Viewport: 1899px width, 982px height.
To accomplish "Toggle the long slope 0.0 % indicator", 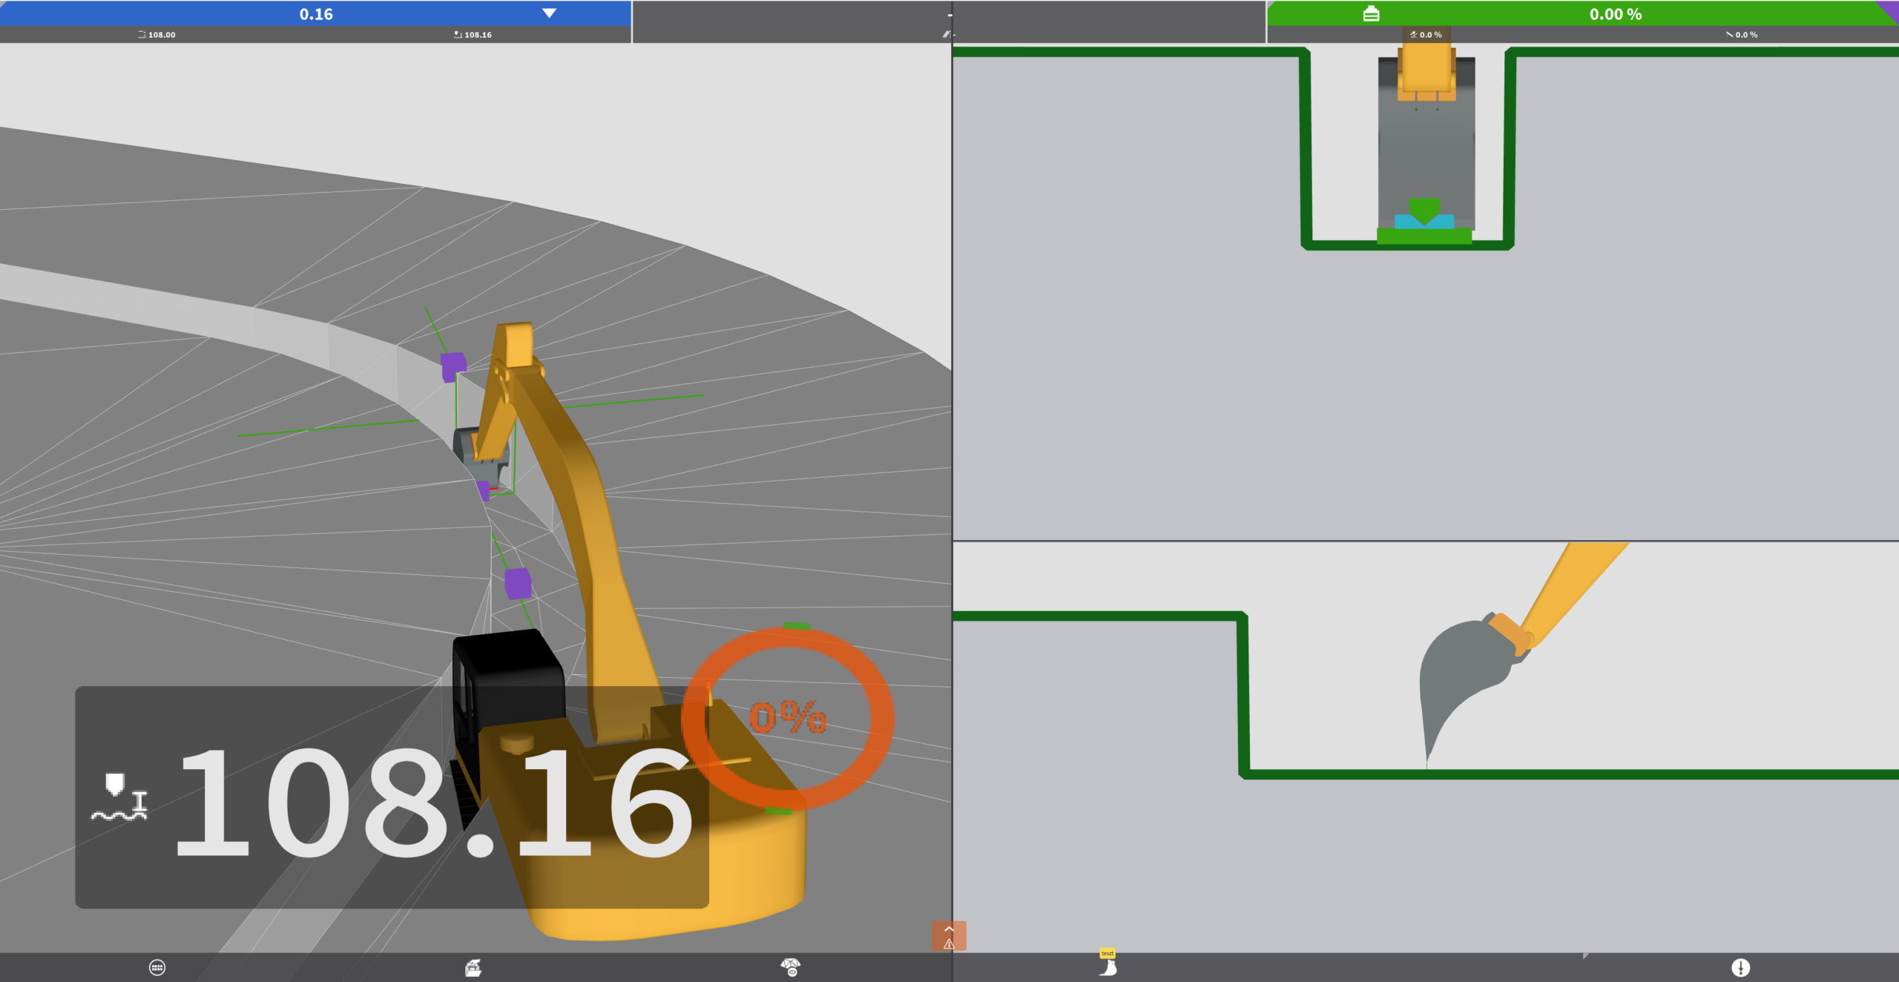I will [1742, 35].
